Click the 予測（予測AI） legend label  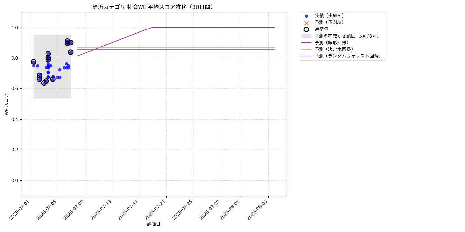coord(330,22)
